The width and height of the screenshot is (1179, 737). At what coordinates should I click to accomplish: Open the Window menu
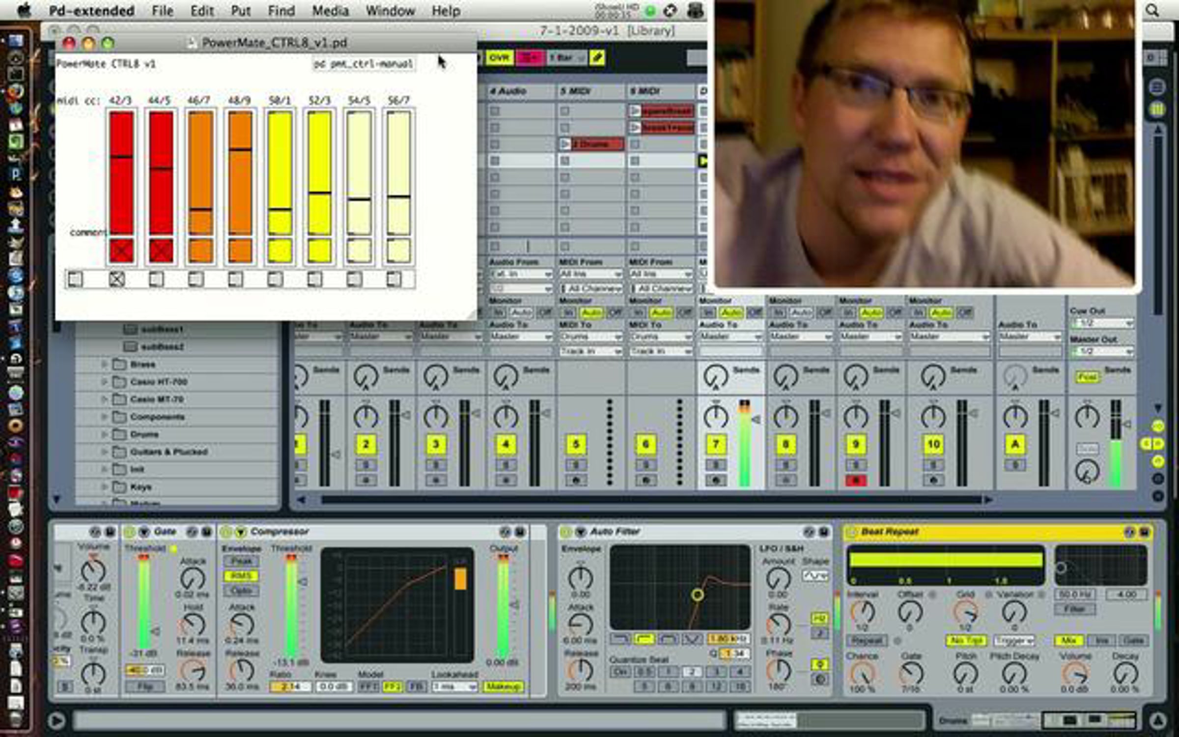pyautogui.click(x=390, y=10)
